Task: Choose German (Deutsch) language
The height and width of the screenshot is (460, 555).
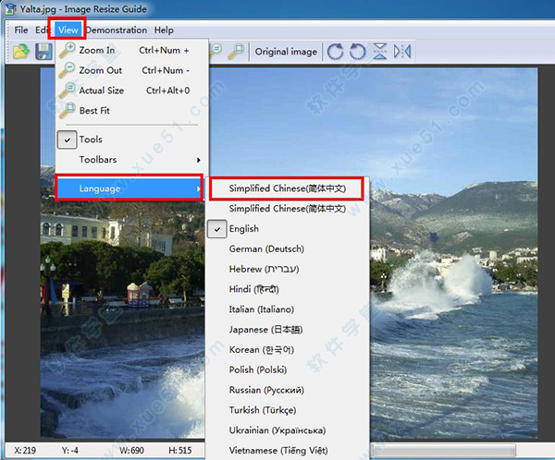Action: [x=288, y=248]
